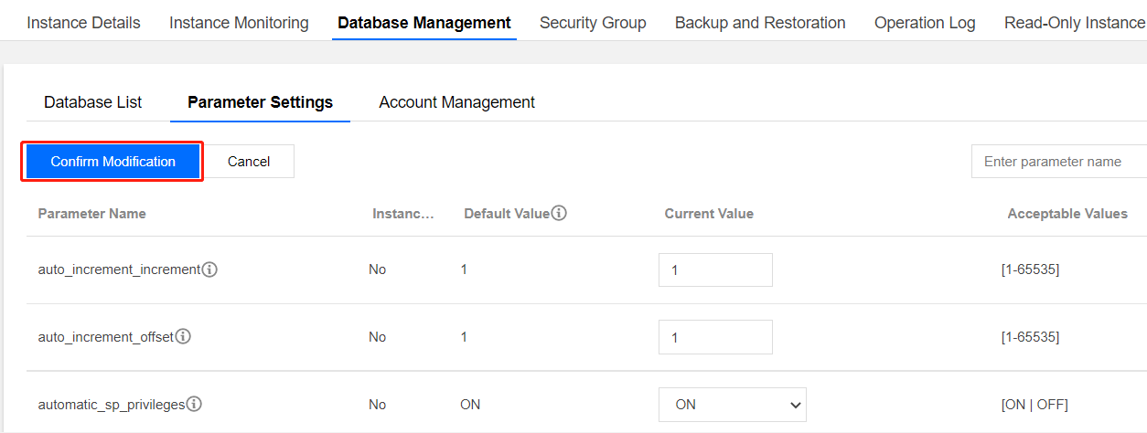Viewport: 1147px width, 433px height.
Task: Click the auto_increment_increment current value field
Action: 715,270
